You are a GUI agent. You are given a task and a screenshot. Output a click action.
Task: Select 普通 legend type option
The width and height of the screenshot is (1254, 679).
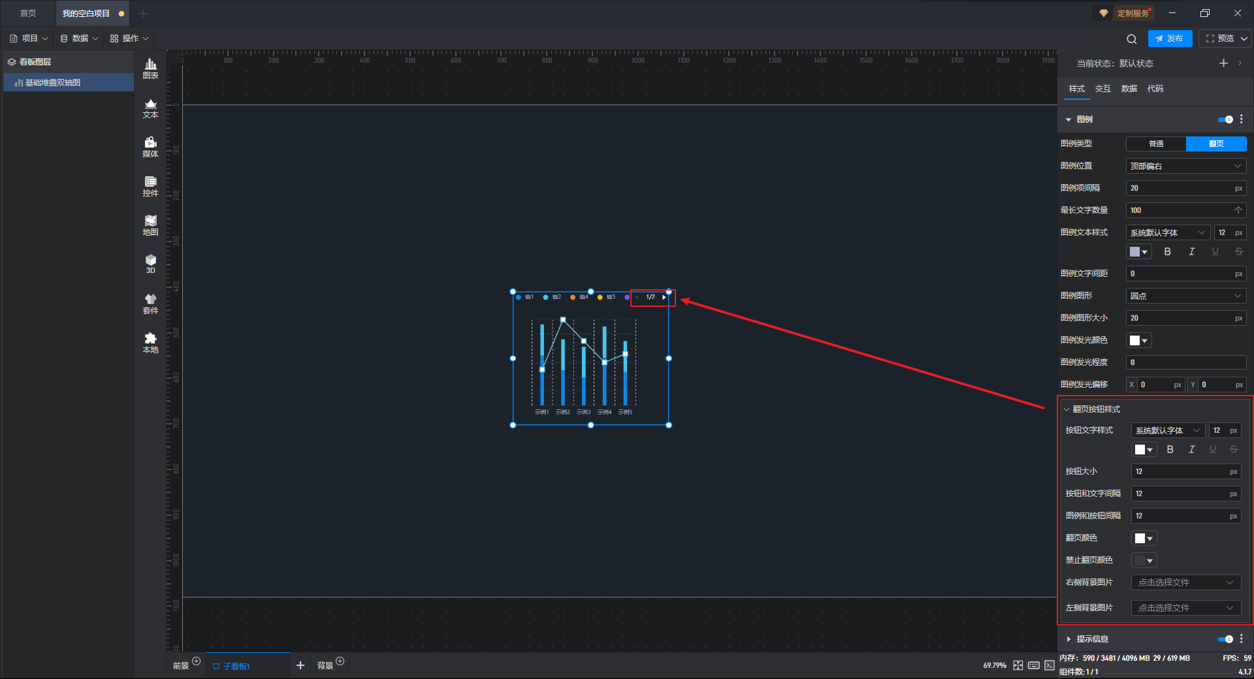pyautogui.click(x=1156, y=144)
